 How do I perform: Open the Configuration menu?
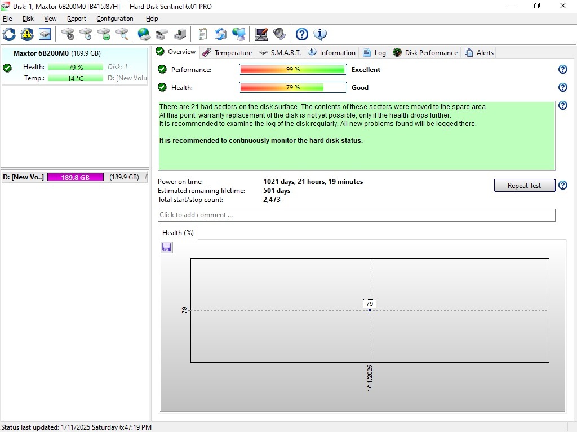(114, 19)
